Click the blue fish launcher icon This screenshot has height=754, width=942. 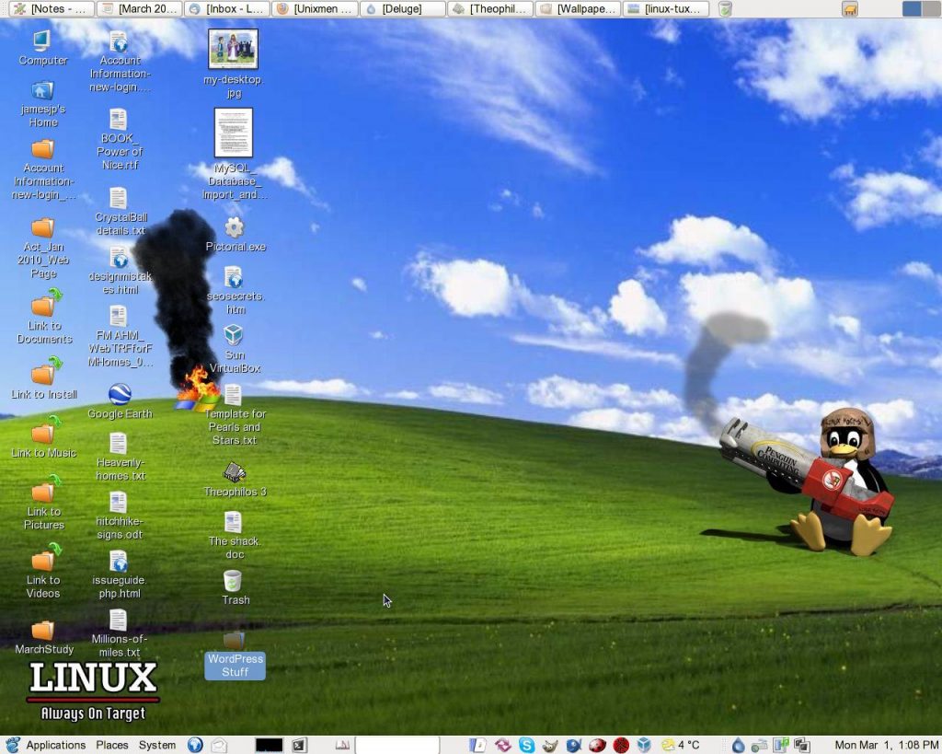pyautogui.click(x=574, y=745)
